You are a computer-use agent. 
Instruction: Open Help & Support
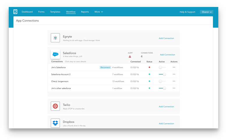tap(187, 12)
